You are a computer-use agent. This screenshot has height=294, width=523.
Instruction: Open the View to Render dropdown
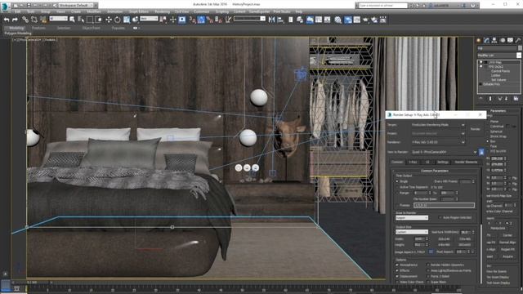pyautogui.click(x=445, y=153)
